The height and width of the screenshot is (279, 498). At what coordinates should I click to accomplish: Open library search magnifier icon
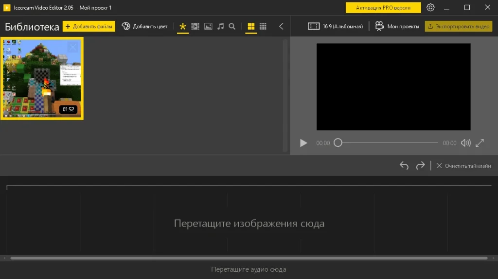coord(232,26)
